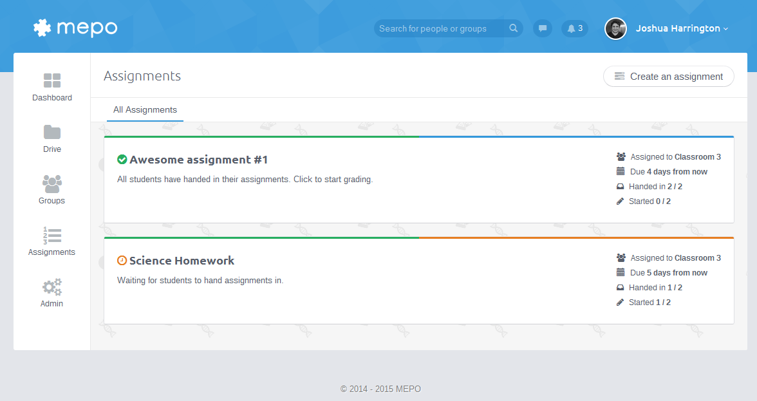Open Science Homework assignment title

182,261
